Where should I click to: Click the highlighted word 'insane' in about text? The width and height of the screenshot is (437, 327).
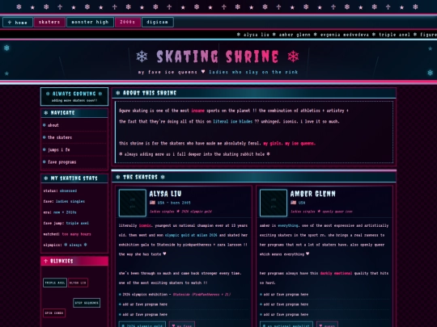tap(198, 111)
